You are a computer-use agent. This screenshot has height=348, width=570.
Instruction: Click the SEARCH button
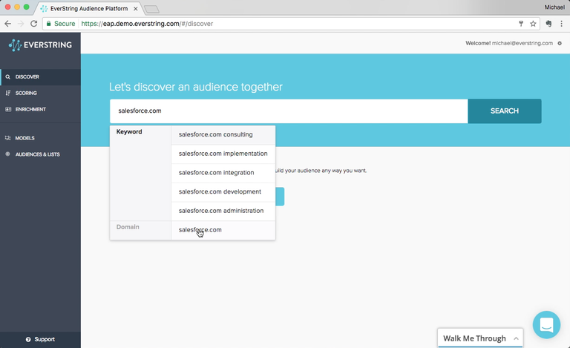[x=505, y=111]
